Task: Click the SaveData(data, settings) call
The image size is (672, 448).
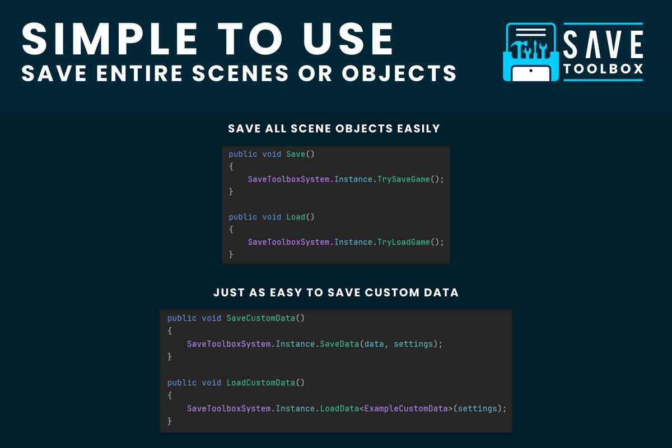Action: click(x=381, y=343)
